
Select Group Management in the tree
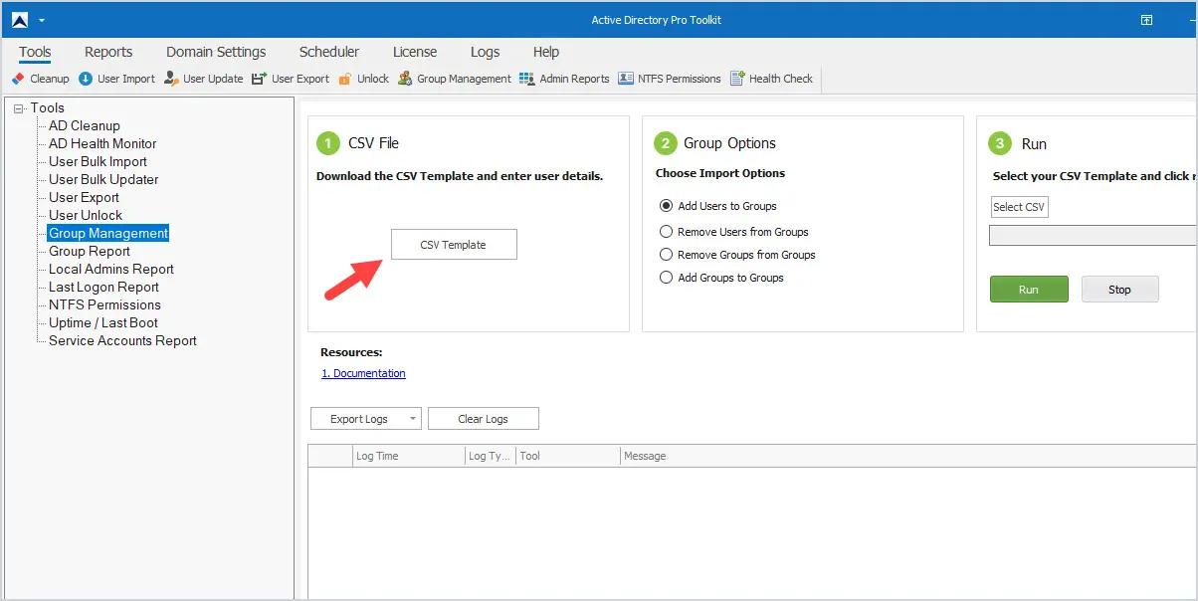pos(108,233)
